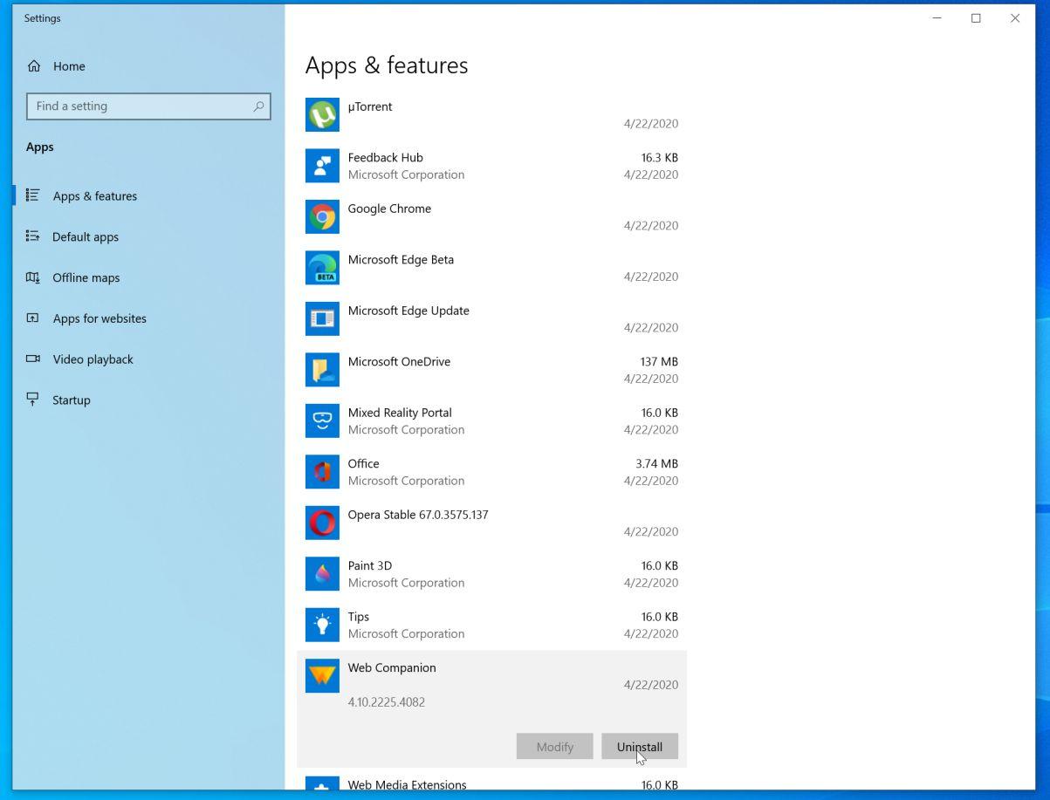Click the Tips lightbulb icon
Image resolution: width=1050 pixels, height=800 pixels.
coord(322,626)
